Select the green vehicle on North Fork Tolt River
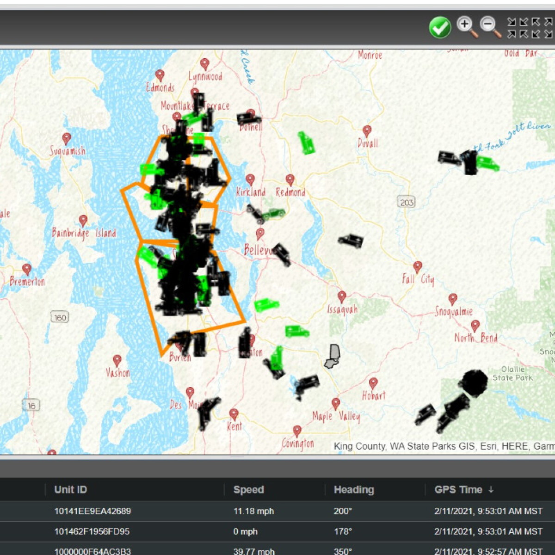Viewport: 555px width, 555px height. pos(488,164)
